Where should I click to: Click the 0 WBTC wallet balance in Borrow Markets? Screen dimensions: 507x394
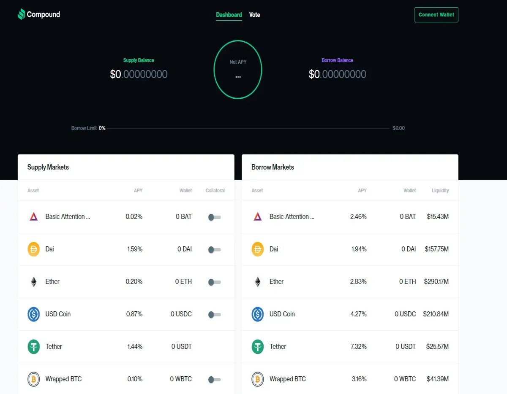pos(405,379)
